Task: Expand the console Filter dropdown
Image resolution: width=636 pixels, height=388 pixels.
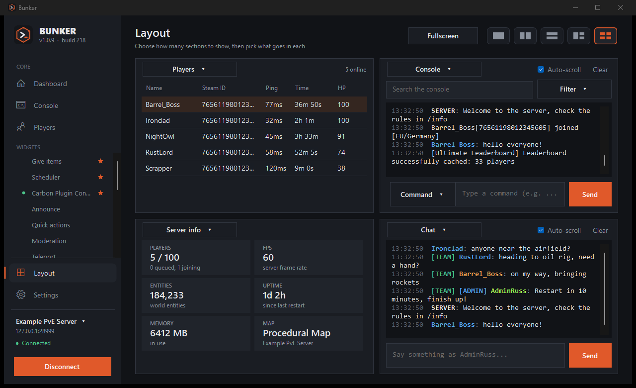Action: [x=574, y=90]
